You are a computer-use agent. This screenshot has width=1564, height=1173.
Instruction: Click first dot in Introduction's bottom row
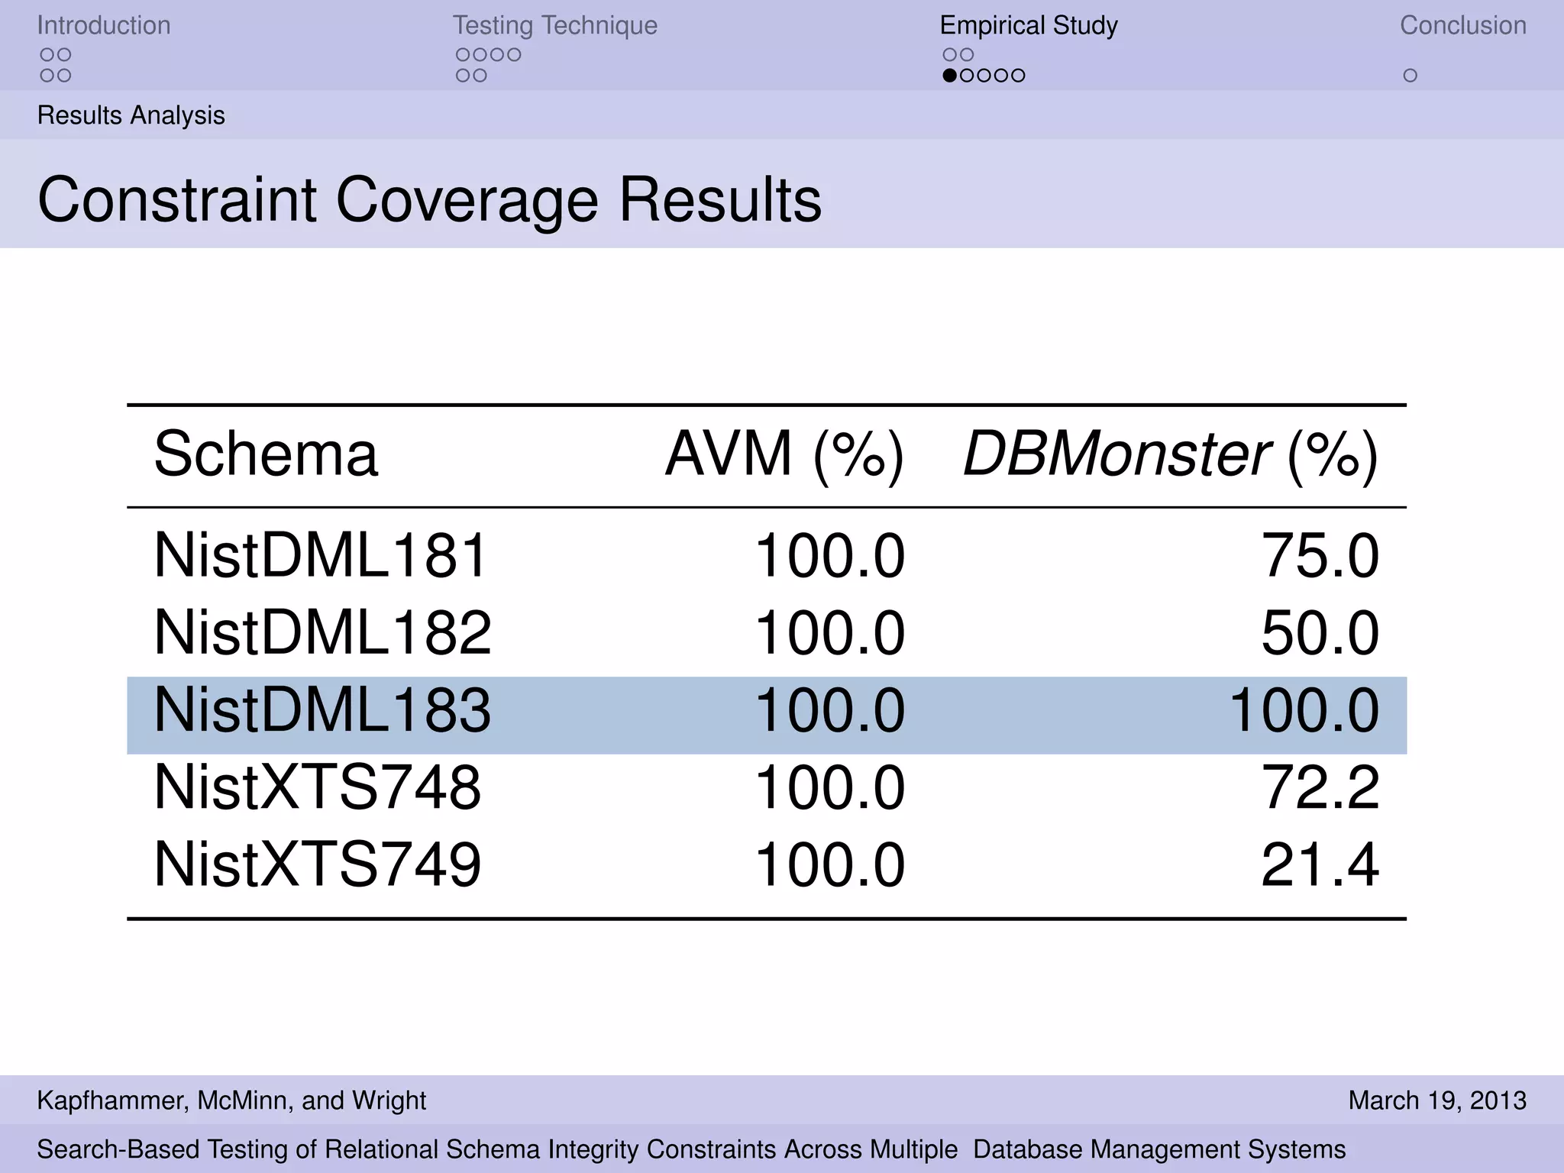pos(47,76)
